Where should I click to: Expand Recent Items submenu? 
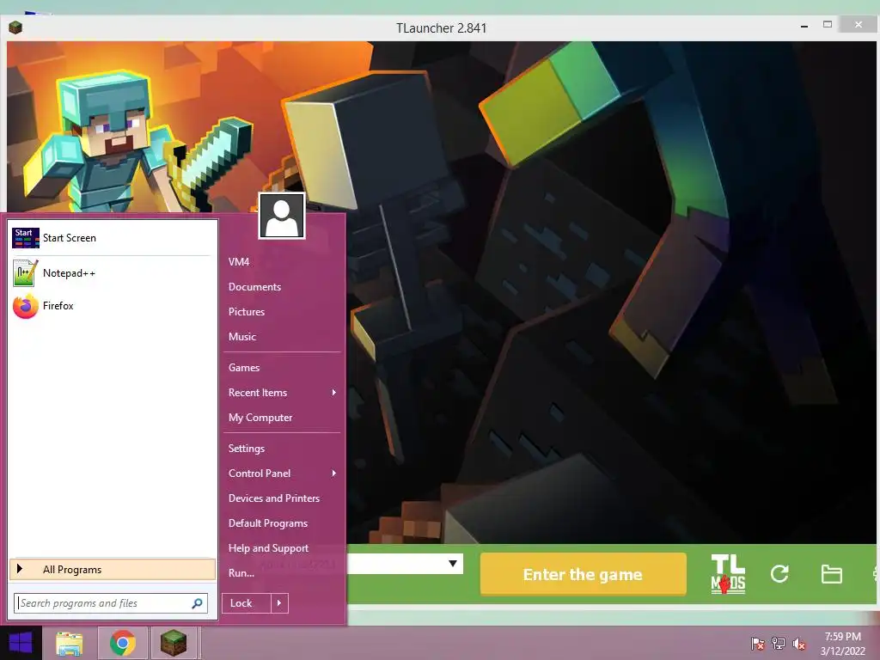(x=282, y=393)
